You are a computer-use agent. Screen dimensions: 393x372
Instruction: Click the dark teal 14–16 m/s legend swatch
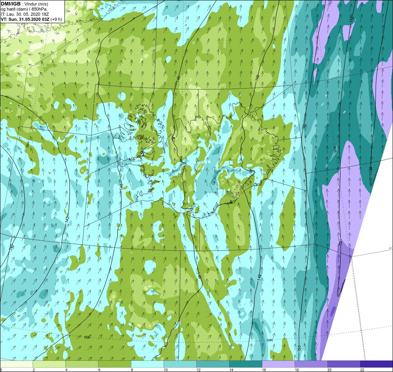tap(246, 364)
